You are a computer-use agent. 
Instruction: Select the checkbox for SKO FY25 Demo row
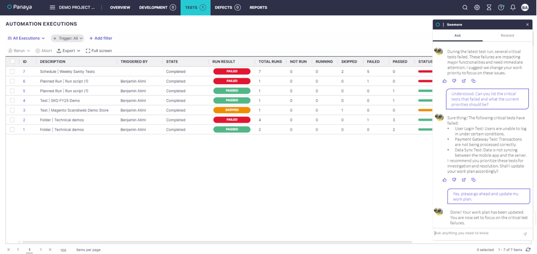[x=12, y=101]
